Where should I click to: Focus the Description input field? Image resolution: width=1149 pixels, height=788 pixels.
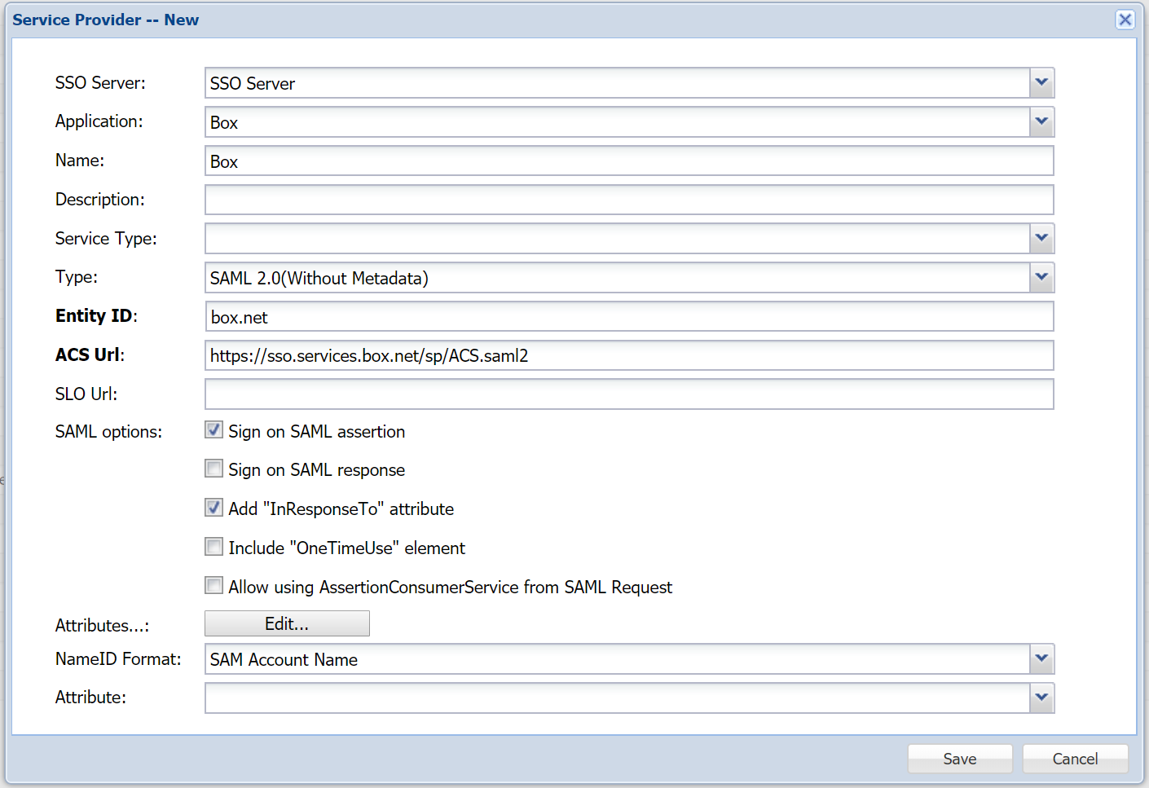[628, 200]
